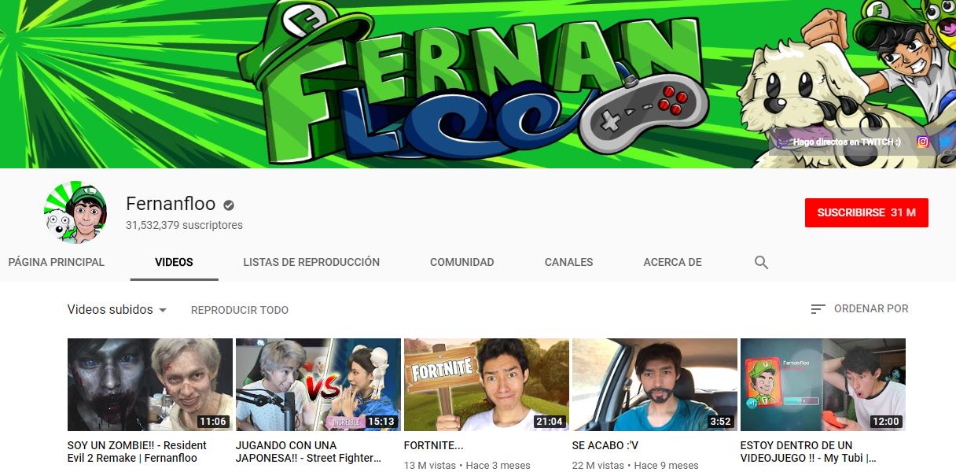956x472 pixels.
Task: Click the Fernanfloo channel avatar
Action: coord(75,212)
